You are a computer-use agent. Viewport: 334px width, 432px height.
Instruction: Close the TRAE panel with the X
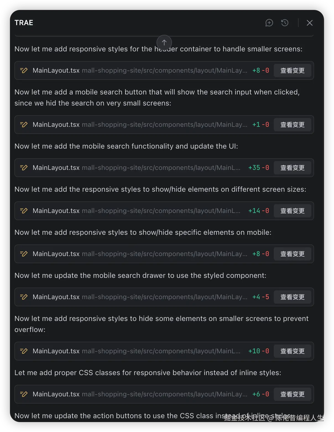(x=309, y=23)
